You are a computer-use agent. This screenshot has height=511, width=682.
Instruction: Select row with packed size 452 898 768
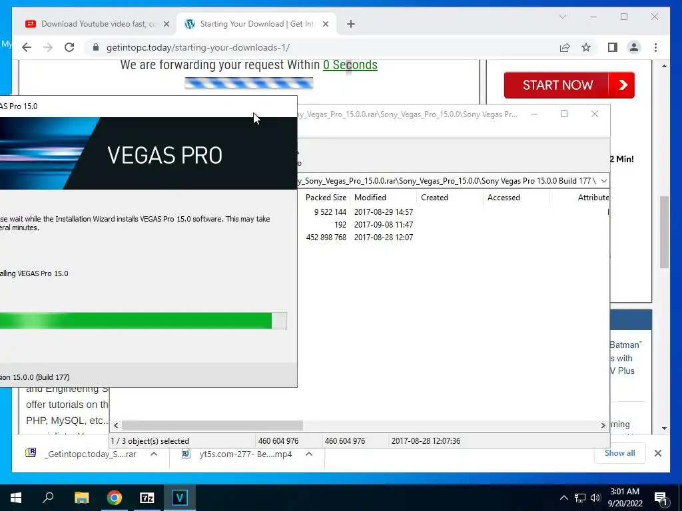[x=452, y=238]
